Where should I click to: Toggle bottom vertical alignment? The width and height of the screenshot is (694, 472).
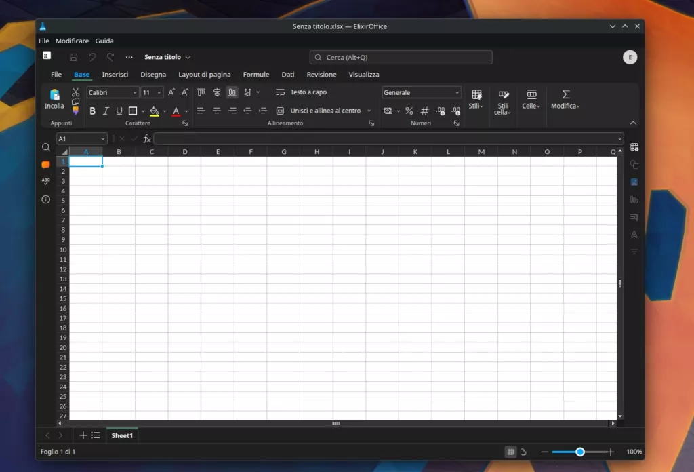232,92
